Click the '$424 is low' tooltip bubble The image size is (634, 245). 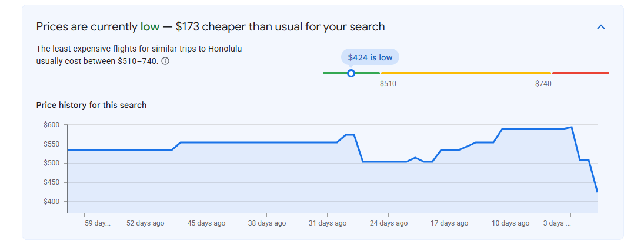tap(370, 57)
